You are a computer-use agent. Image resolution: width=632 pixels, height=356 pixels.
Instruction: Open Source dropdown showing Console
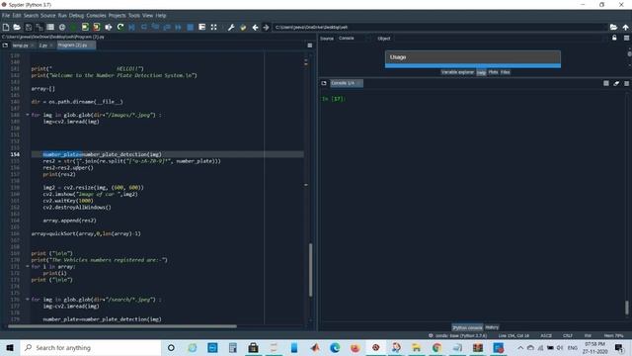tap(355, 38)
